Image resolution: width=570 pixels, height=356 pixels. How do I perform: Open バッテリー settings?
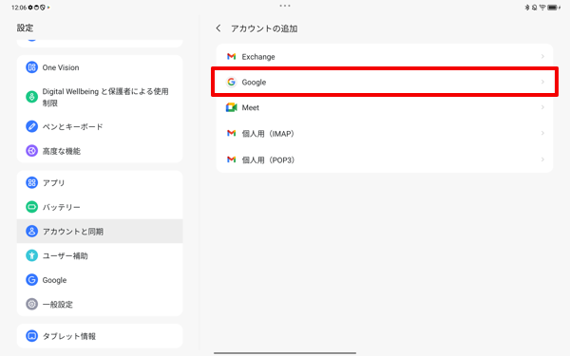(x=100, y=207)
